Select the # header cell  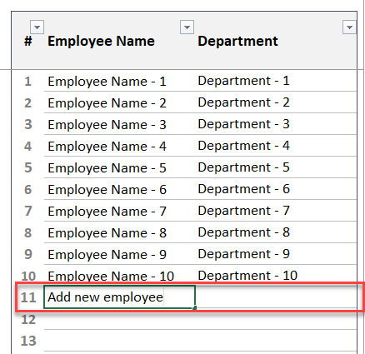click(x=28, y=42)
